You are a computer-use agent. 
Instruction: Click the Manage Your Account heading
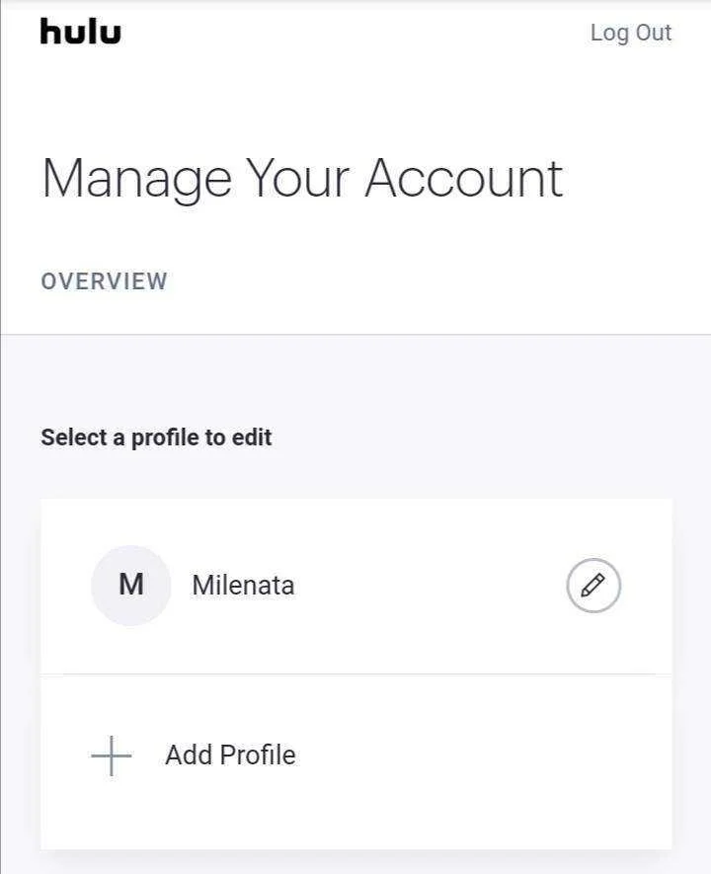click(302, 180)
